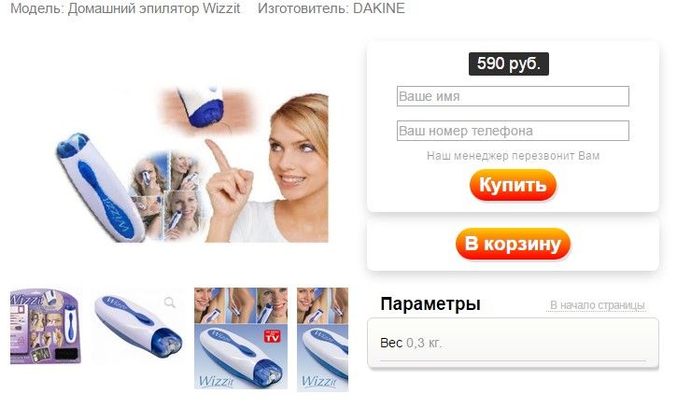Focus the "Ваше имя" input field
The height and width of the screenshot is (408, 677).
coord(513,96)
